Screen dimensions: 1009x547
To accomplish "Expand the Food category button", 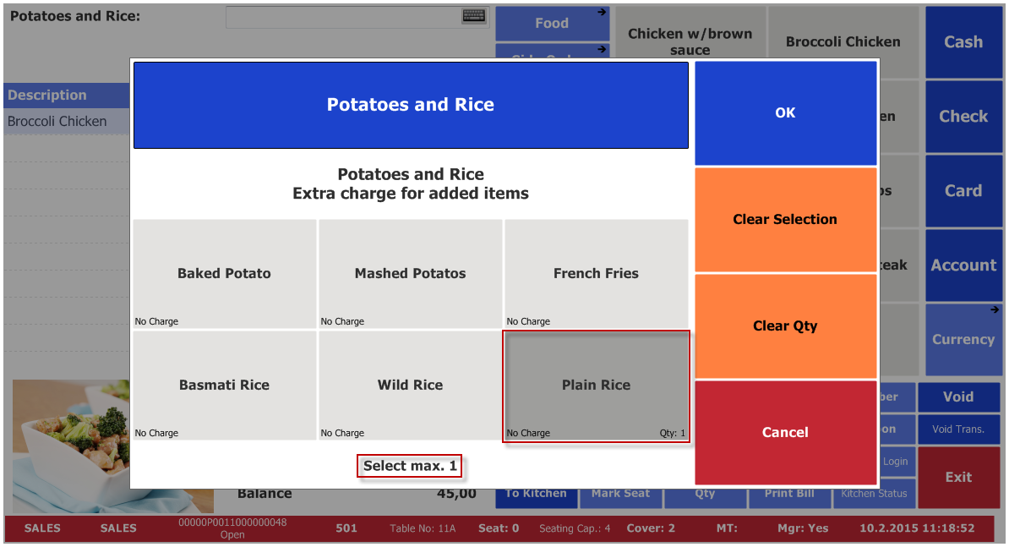I will click(552, 23).
